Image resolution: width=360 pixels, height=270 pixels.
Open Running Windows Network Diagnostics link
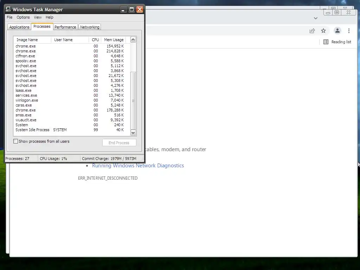coord(138,166)
